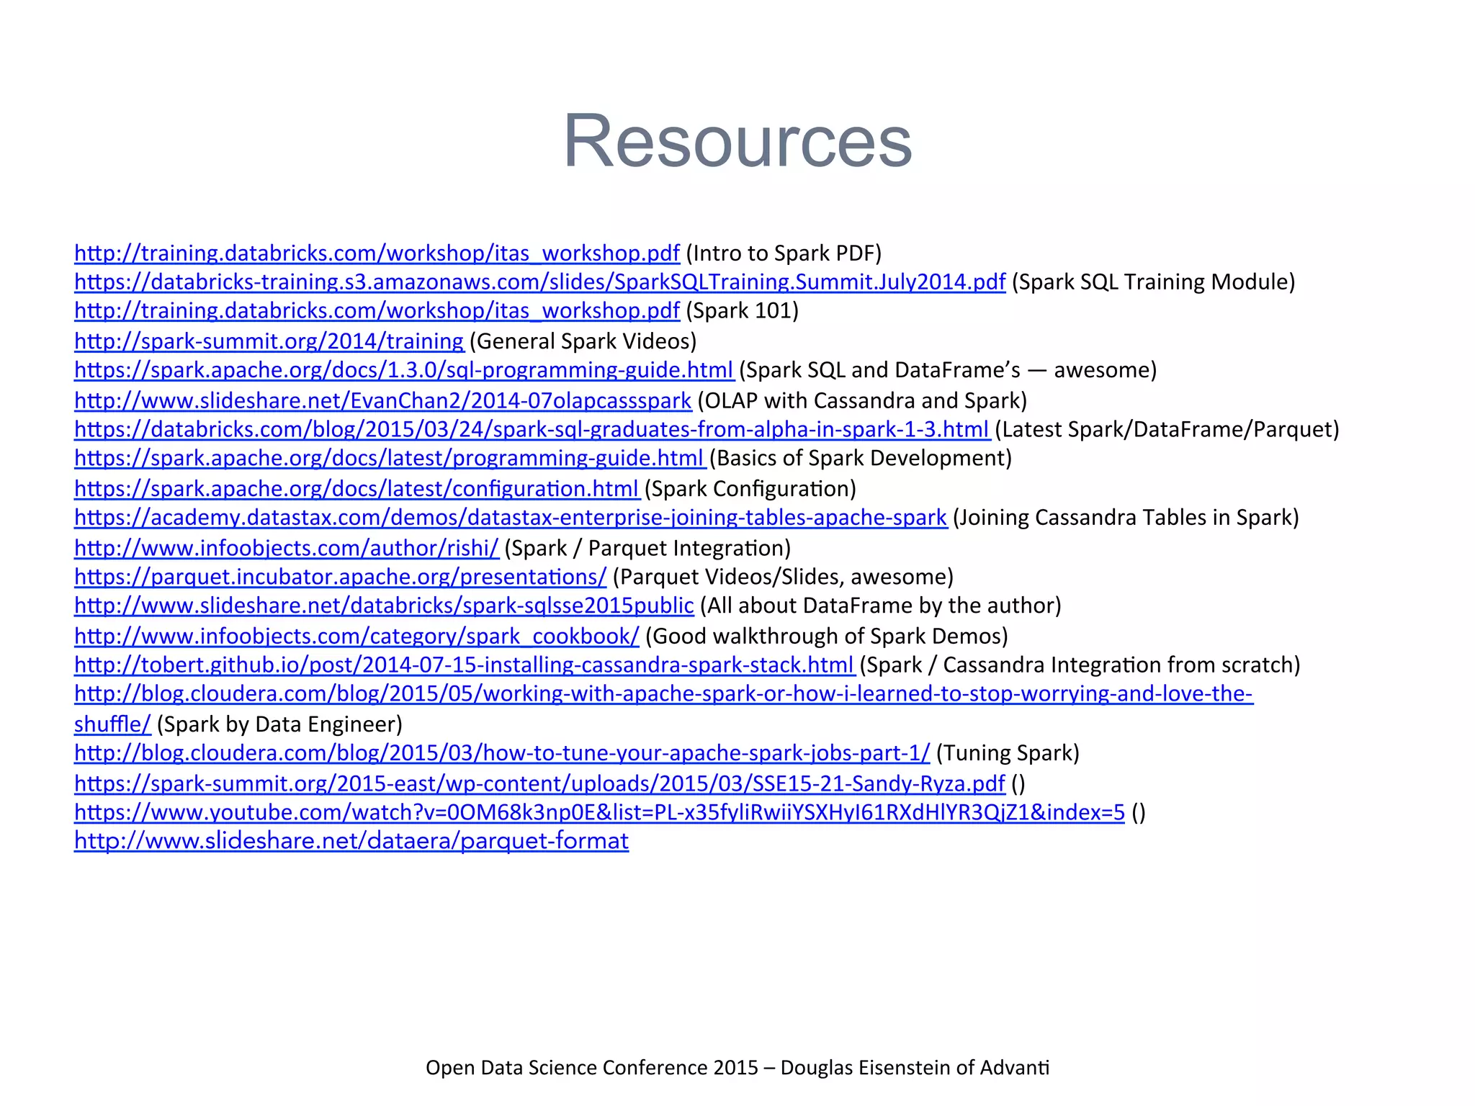Click the Open Data Science Conference 2015 footer
Screen dimensions: 1475x1106
click(737, 1068)
